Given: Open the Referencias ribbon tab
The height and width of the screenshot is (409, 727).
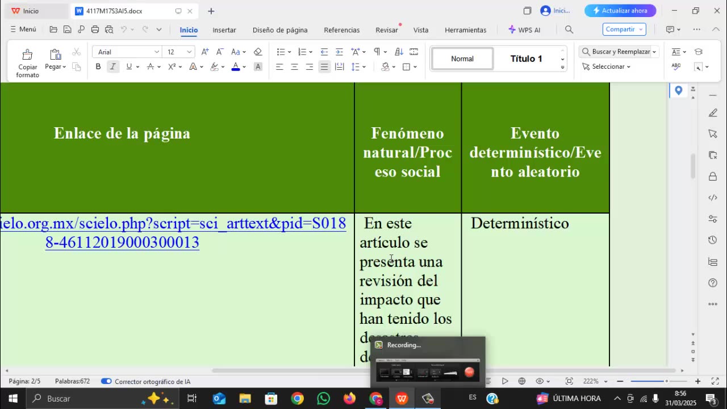Looking at the screenshot, I should 341,30.
